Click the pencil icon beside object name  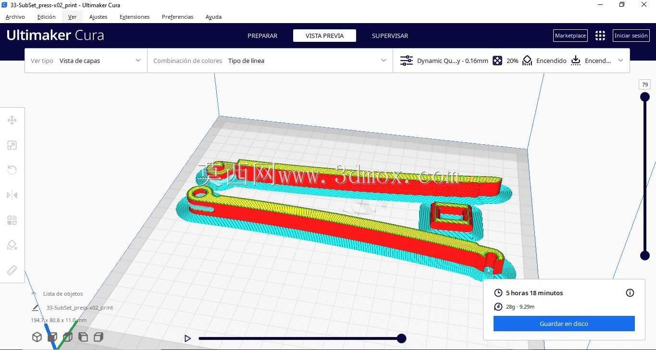click(35, 308)
